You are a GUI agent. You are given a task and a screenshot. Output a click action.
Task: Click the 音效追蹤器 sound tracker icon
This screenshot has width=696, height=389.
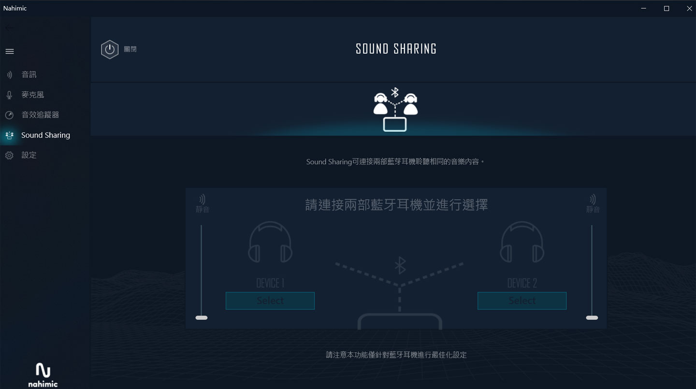[x=9, y=115]
